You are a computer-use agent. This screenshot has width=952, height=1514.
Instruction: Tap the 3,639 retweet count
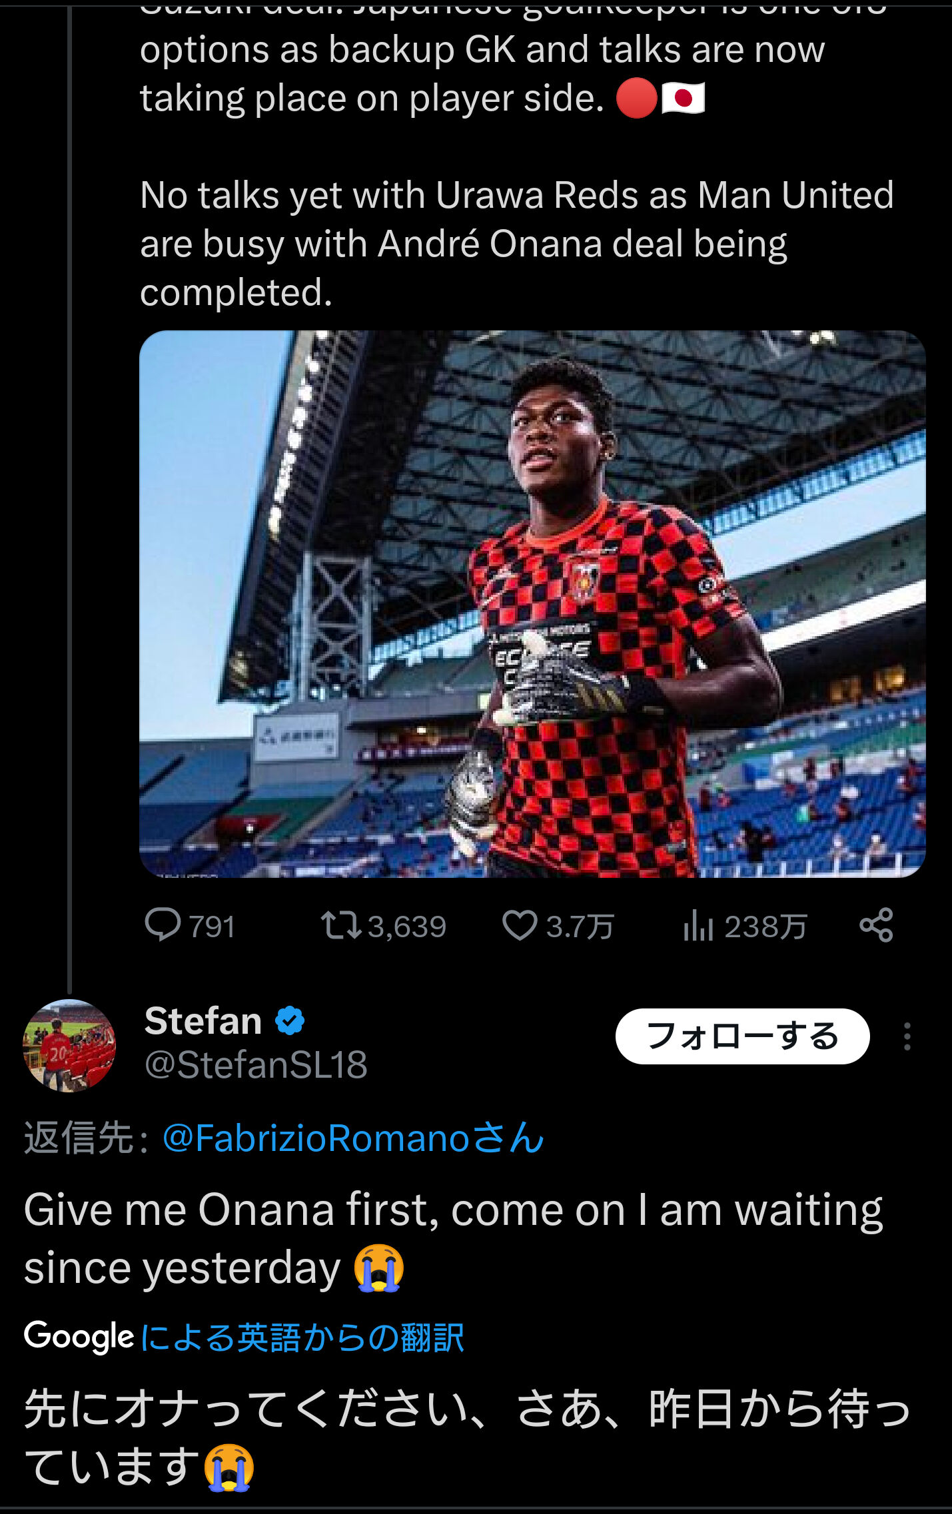[x=406, y=927]
